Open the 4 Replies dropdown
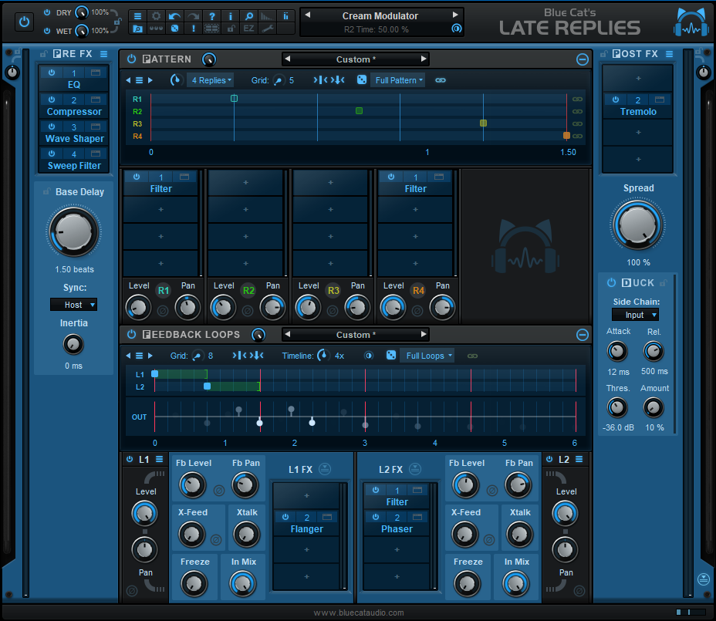Screen dimensions: 716x621 (211, 80)
